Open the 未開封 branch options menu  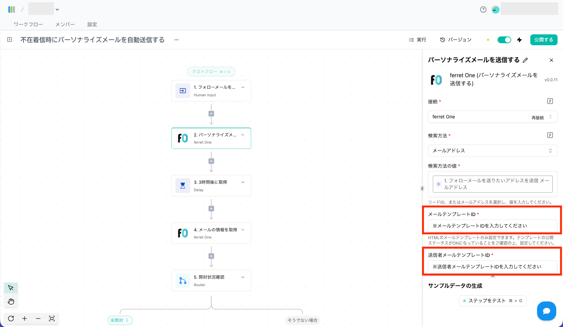pyautogui.click(x=127, y=320)
